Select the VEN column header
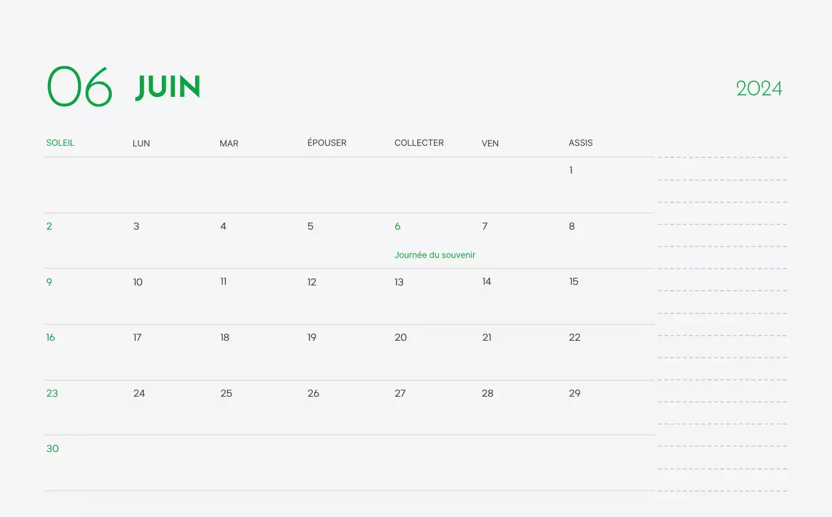Image resolution: width=832 pixels, height=517 pixels. tap(490, 143)
